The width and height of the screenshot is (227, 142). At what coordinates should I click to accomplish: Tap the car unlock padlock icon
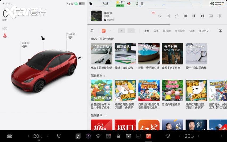click(43, 38)
